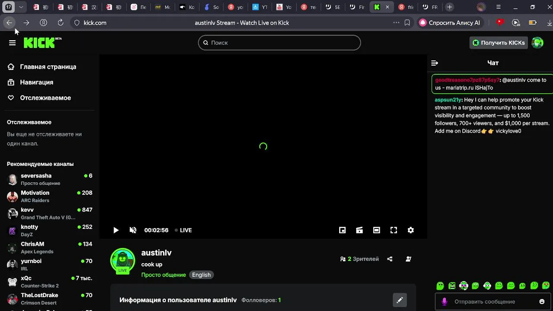Open the tab counter showing 17
553x311 pixels.
[8, 7]
